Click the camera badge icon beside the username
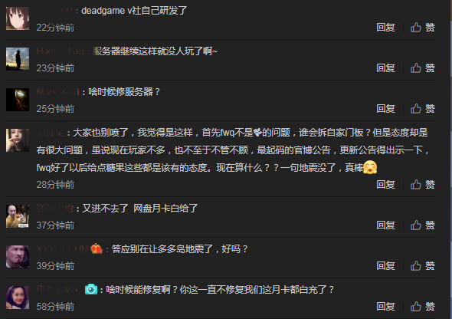 [91, 289]
